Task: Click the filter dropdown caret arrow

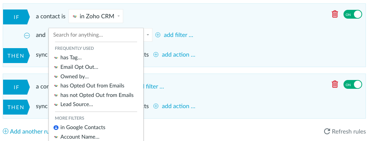Action: click(x=148, y=35)
